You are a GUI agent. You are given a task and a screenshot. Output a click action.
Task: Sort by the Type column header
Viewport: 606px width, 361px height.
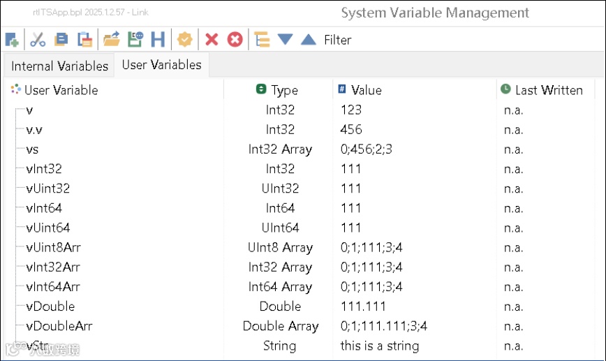click(284, 90)
